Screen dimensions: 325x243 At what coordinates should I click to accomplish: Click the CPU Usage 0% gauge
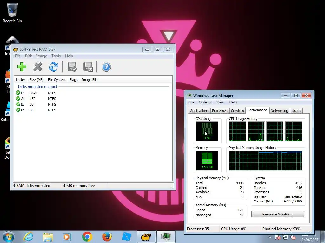pyautogui.click(x=207, y=131)
